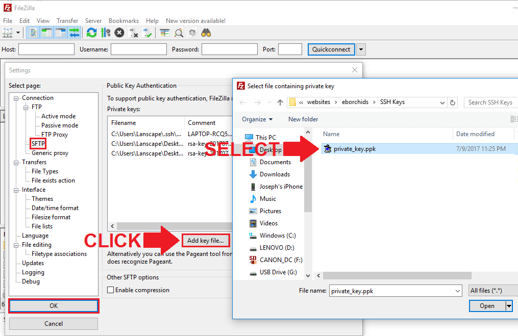Click the Quickconnect button

(331, 49)
